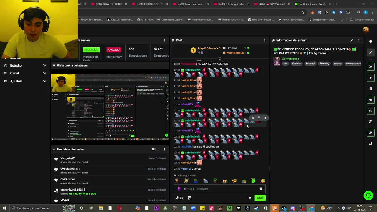Click the Ykzgale47 follow activity entry
The image size is (377, 212).
pyautogui.click(x=110, y=160)
